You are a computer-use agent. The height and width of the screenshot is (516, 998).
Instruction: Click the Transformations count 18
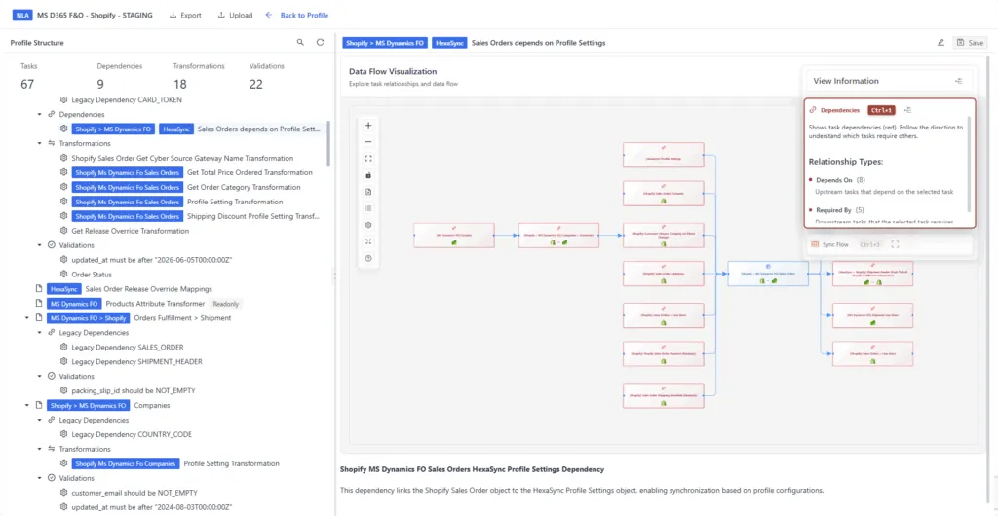(180, 84)
